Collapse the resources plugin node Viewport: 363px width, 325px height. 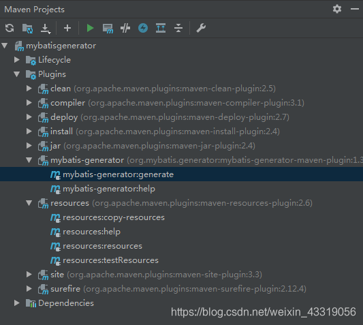coord(29,203)
